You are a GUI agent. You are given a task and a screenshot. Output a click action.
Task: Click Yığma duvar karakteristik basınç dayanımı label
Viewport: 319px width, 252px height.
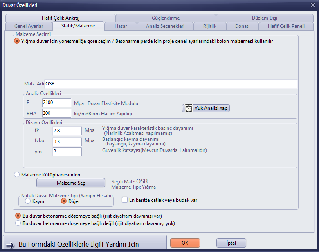tap(148, 128)
